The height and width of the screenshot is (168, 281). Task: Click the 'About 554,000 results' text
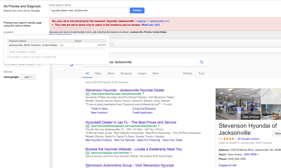(107, 82)
